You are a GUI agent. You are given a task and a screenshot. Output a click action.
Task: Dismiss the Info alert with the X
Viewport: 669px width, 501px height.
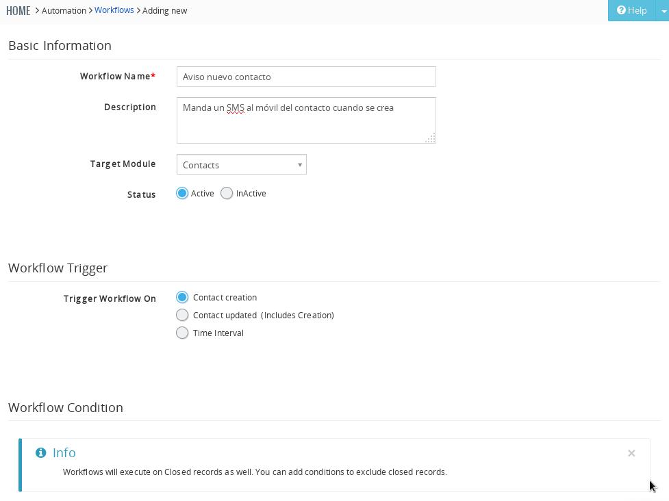click(631, 453)
